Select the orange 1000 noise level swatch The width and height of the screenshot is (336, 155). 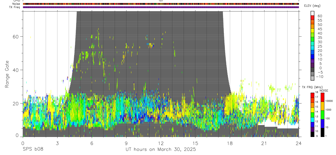point(322,106)
